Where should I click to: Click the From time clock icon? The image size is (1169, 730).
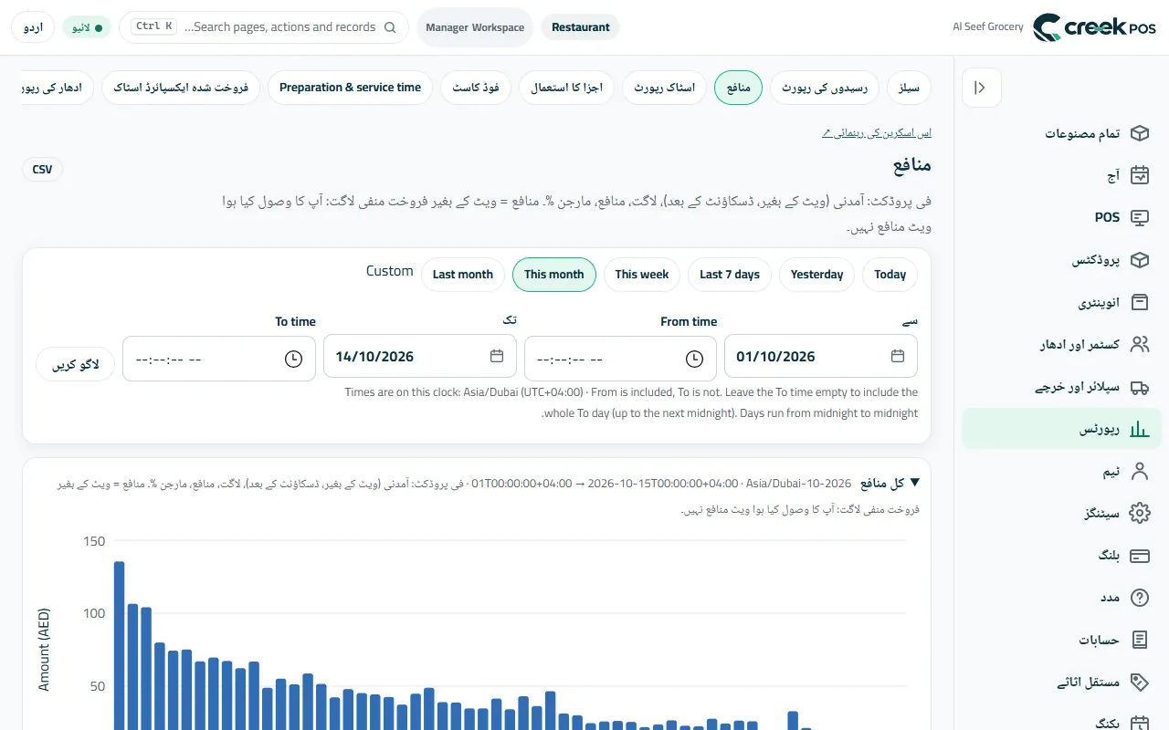[695, 359]
